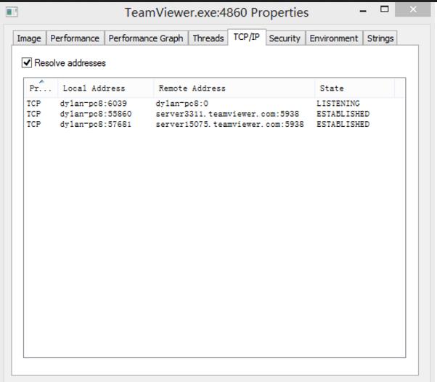
Task: Uncheck the Resolve addresses checkbox
Action: click(x=28, y=63)
